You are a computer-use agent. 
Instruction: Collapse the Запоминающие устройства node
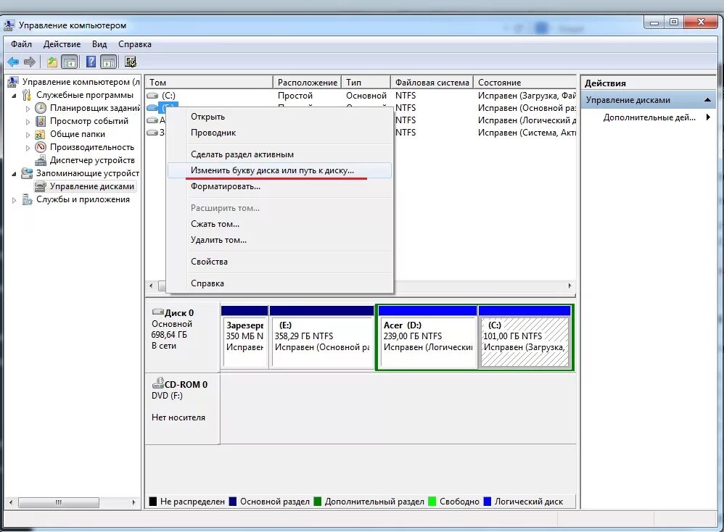click(x=14, y=174)
